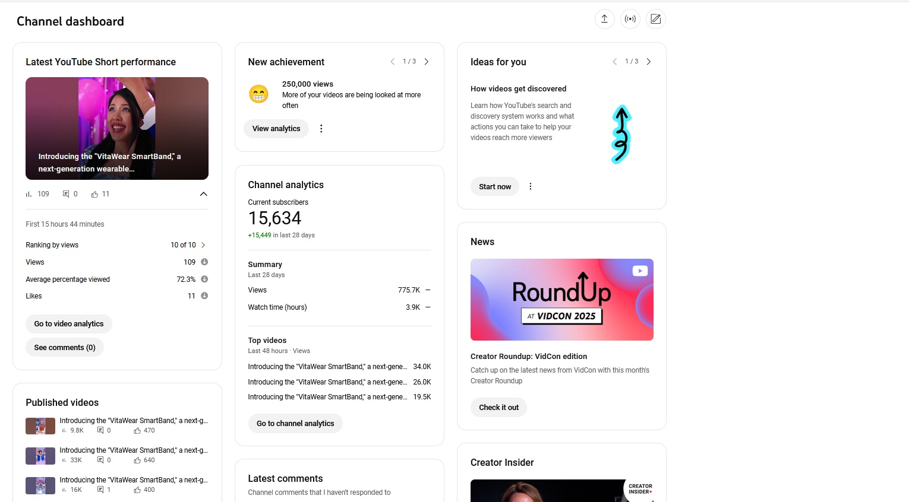Click thumbs-up icon showing 640 likes
The height and width of the screenshot is (502, 909).
click(137, 460)
